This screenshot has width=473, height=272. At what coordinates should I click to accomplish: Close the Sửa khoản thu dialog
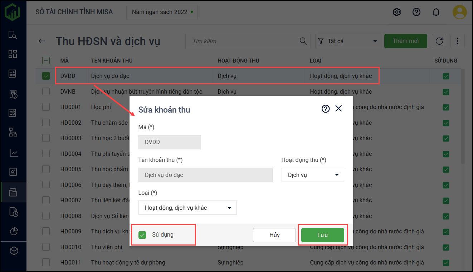tap(338, 109)
